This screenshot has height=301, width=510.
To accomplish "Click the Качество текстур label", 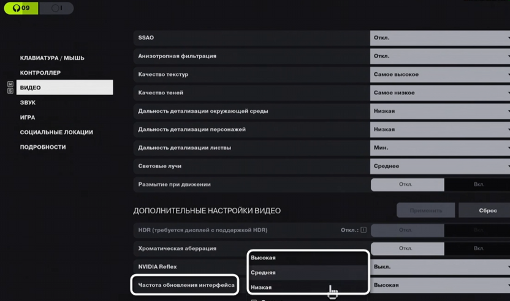I will pos(163,75).
